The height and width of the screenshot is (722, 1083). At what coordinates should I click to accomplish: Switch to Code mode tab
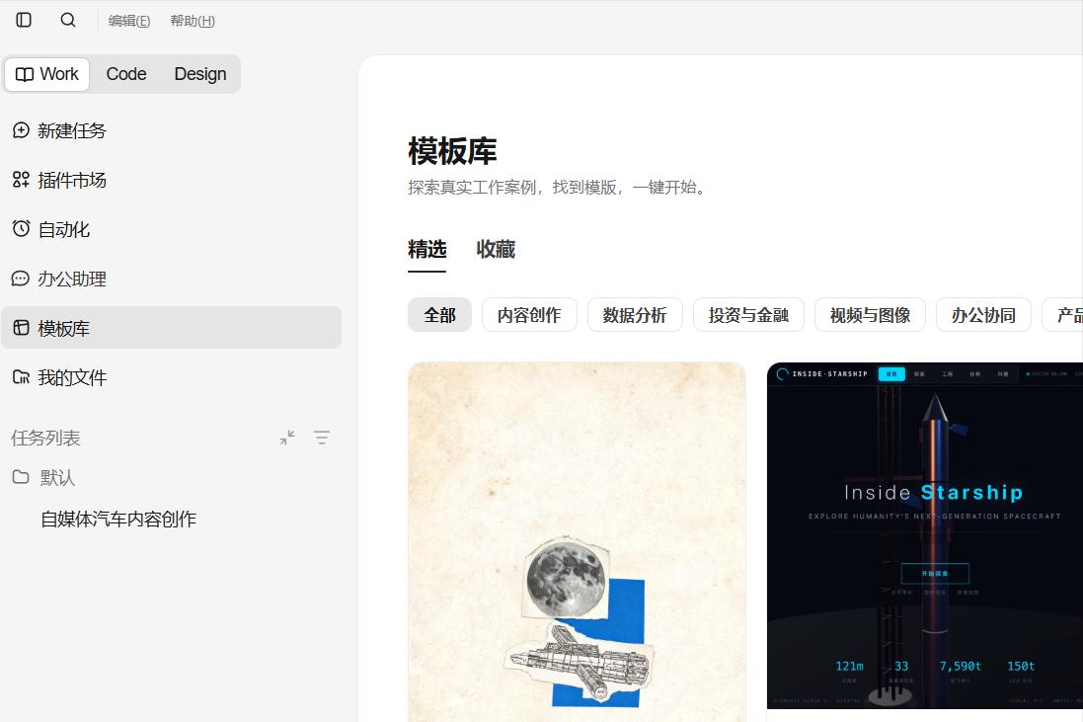click(126, 74)
